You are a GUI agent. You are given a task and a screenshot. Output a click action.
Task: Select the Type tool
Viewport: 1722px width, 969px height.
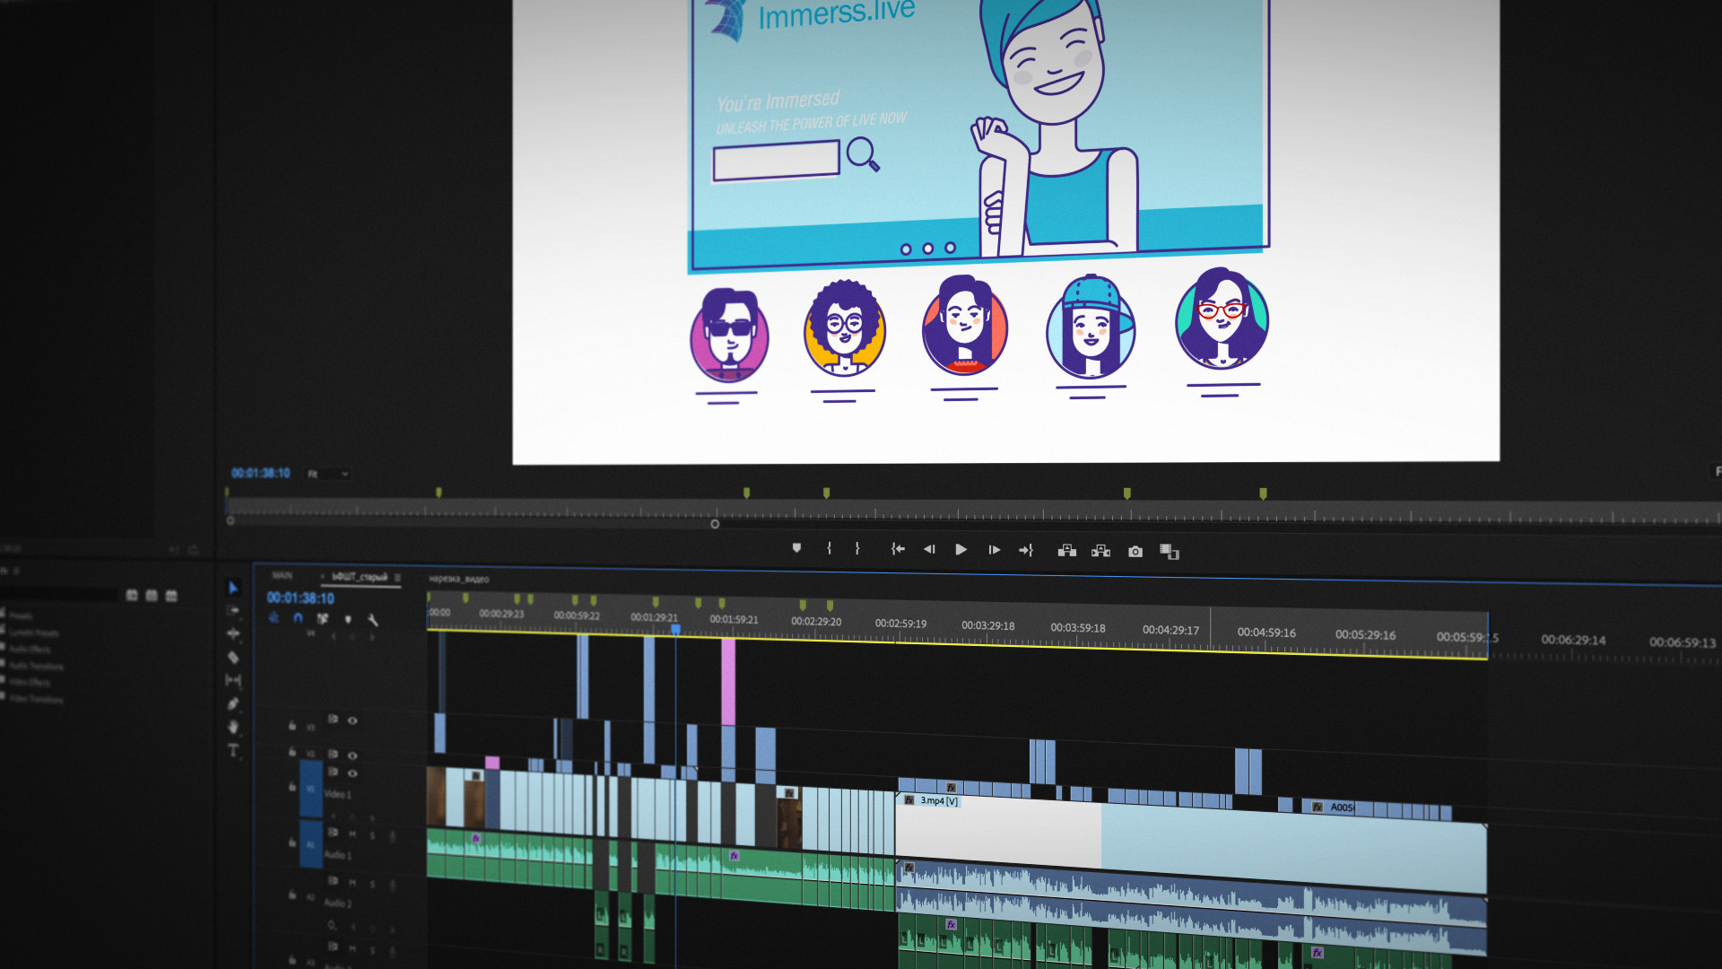[x=233, y=750]
